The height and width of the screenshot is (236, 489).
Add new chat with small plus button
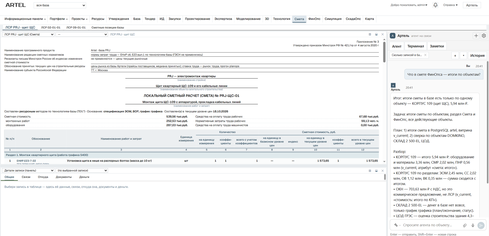point(455,56)
